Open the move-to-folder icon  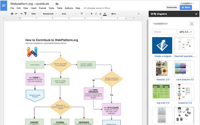[57, 4]
